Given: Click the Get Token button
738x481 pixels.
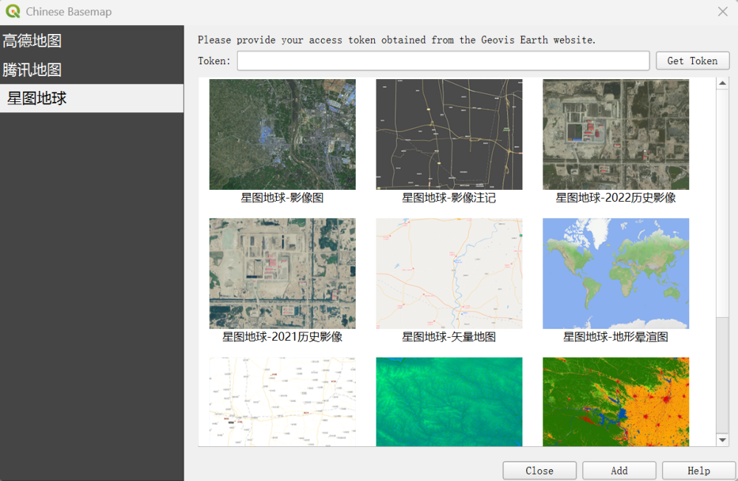Looking at the screenshot, I should point(692,61).
